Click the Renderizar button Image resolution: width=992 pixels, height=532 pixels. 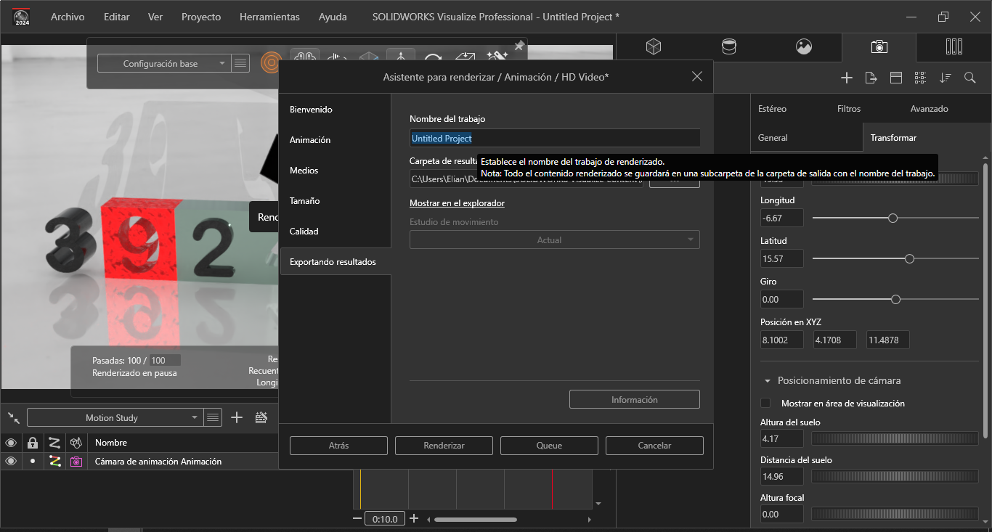(444, 446)
